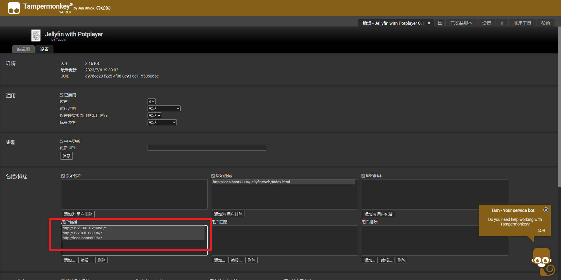Open the 已安装脚本 tab

pyautogui.click(x=461, y=23)
